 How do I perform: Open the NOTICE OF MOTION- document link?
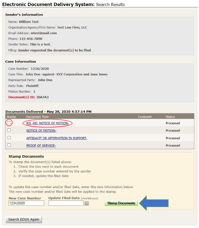(41, 131)
